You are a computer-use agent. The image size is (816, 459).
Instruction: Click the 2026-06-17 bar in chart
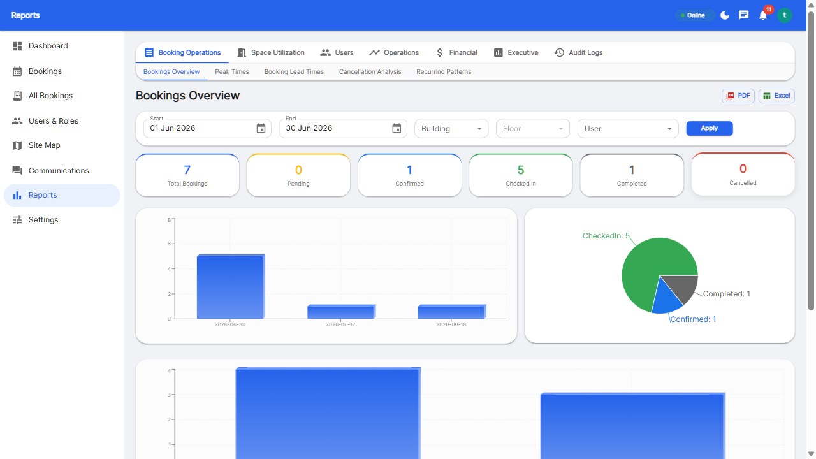tap(341, 312)
